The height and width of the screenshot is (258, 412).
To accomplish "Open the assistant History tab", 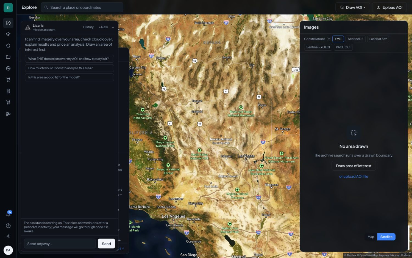I will point(88,27).
